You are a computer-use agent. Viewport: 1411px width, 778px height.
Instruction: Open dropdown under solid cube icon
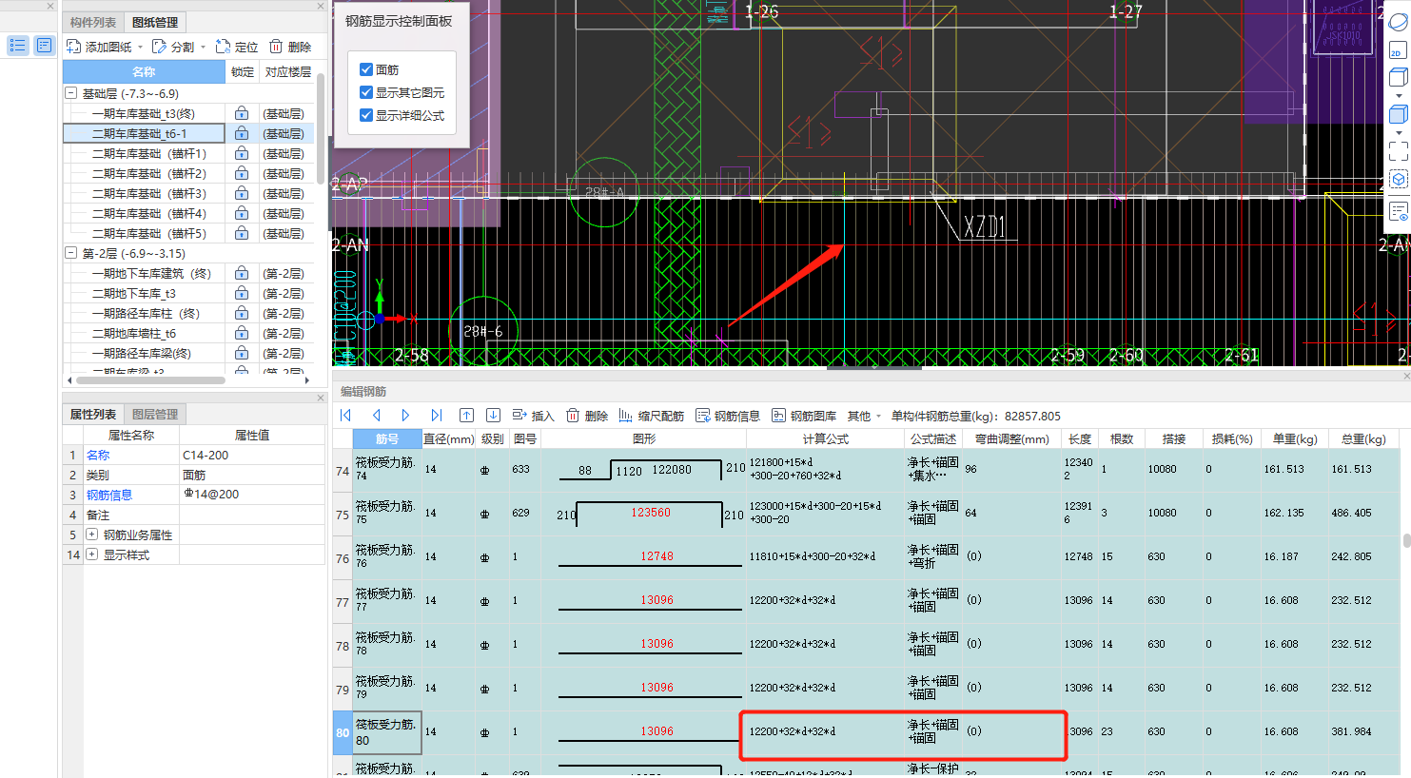tap(1399, 133)
